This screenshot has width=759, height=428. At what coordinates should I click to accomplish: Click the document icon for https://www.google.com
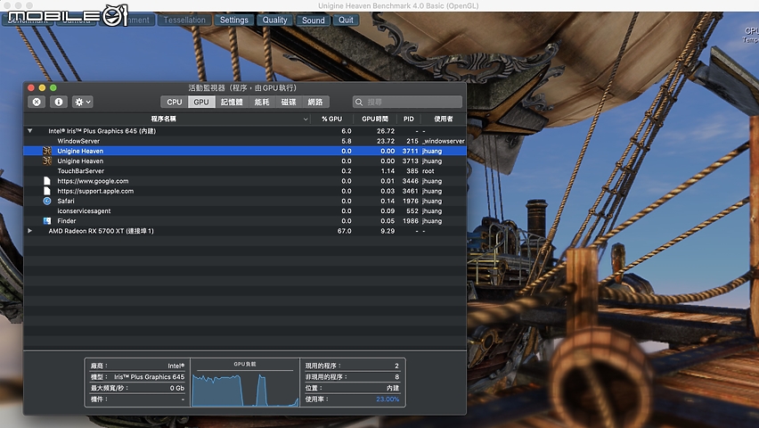click(47, 181)
